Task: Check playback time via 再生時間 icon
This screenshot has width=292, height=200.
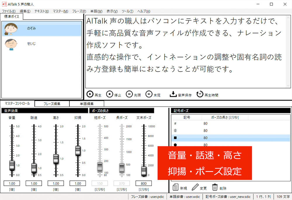Action: tap(200, 94)
